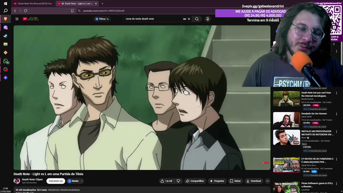Open the Death Note Clipes channel avatar
This screenshot has height=193, width=343.
point(17,181)
